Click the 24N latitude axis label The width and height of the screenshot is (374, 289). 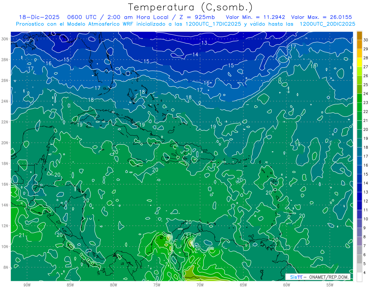[x=5, y=101]
